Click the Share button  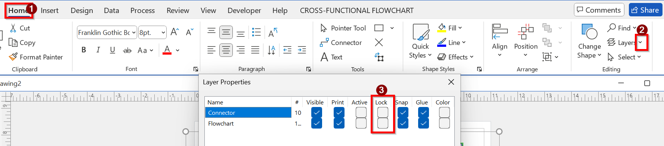pyautogui.click(x=645, y=10)
